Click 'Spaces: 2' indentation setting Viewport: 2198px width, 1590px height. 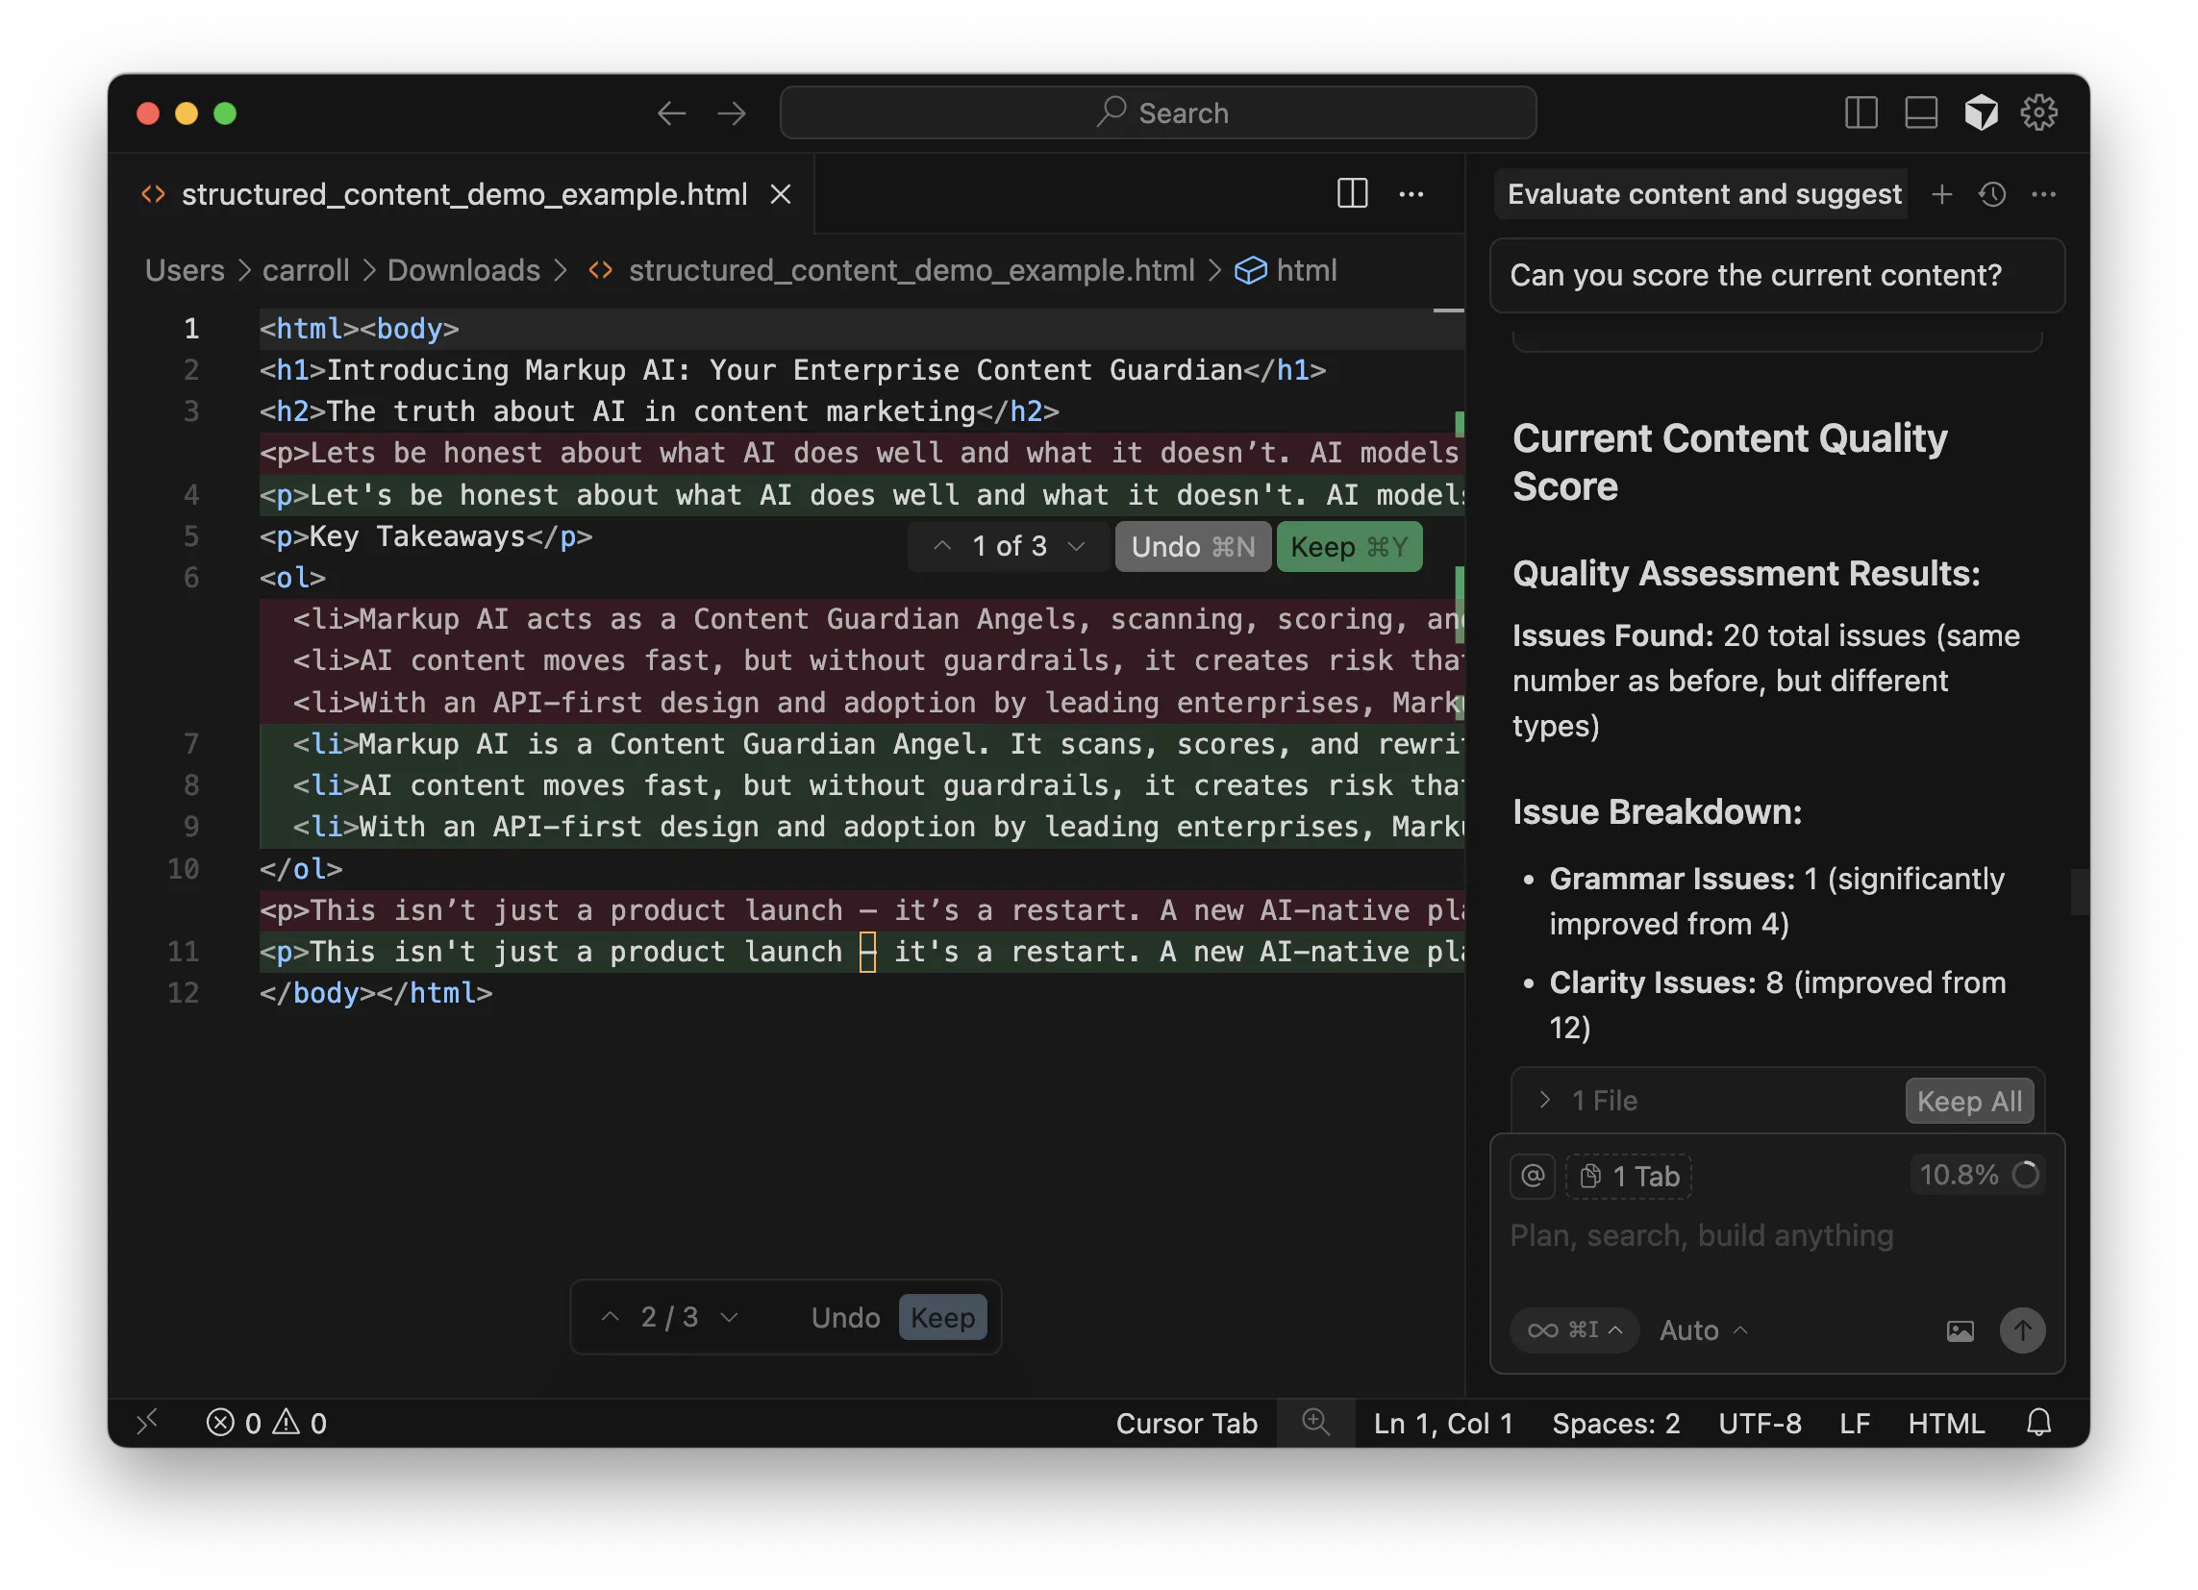1615,1424
